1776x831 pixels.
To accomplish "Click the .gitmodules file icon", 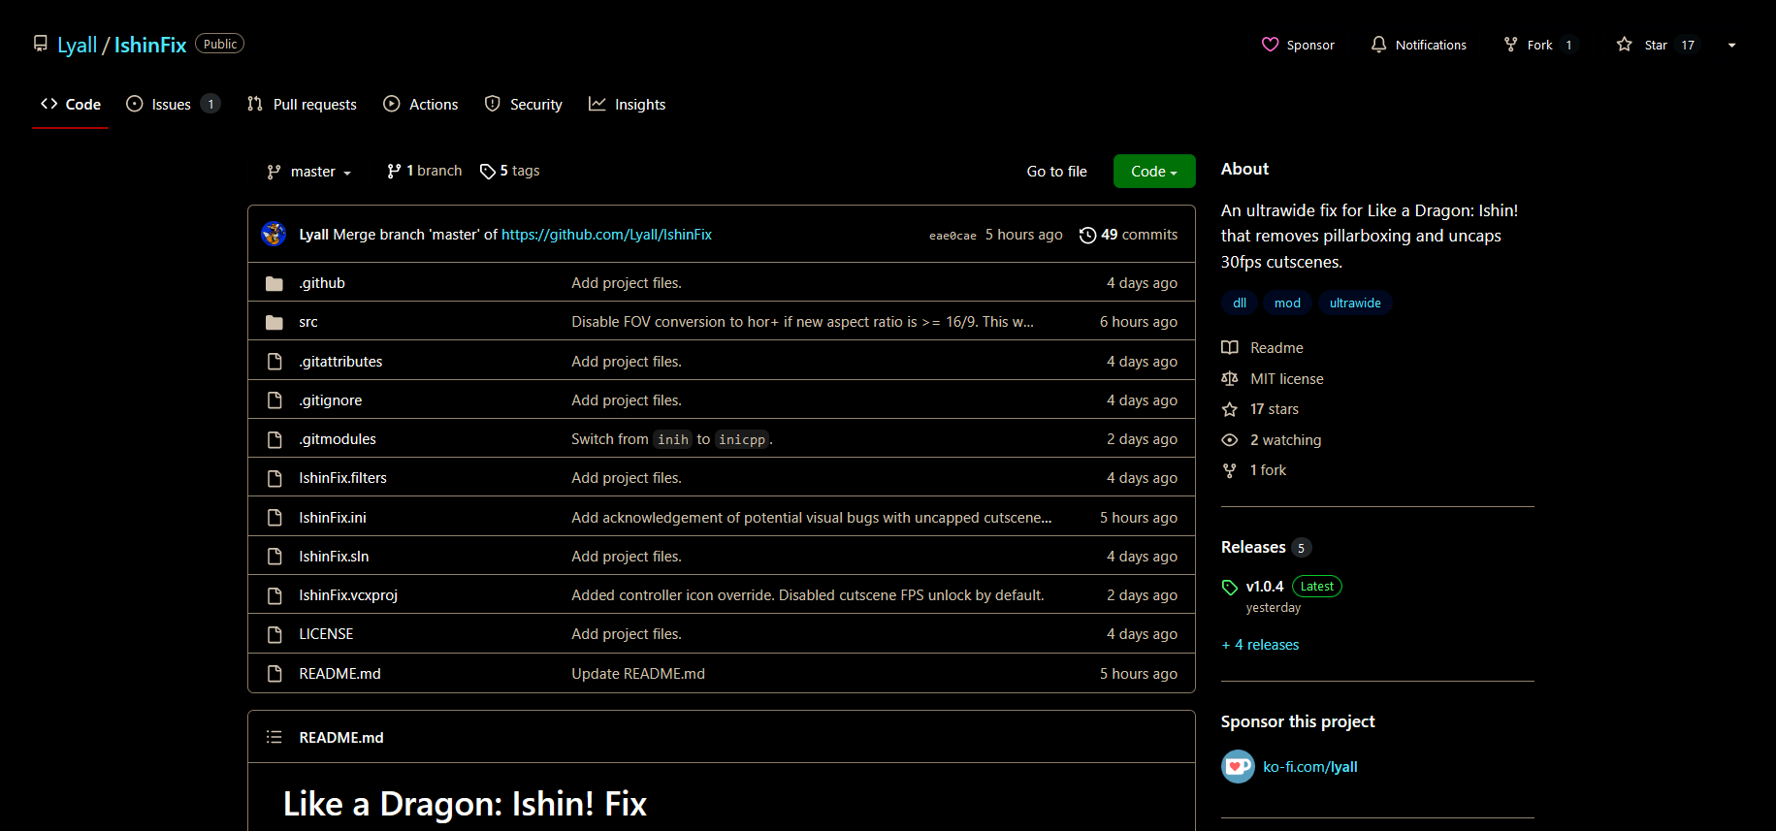I will pos(274,439).
